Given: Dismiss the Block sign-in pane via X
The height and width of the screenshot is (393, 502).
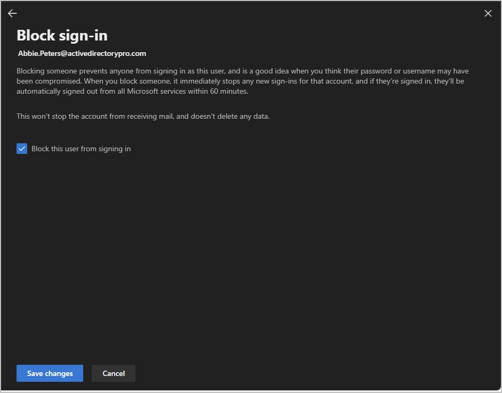Looking at the screenshot, I should (x=488, y=13).
